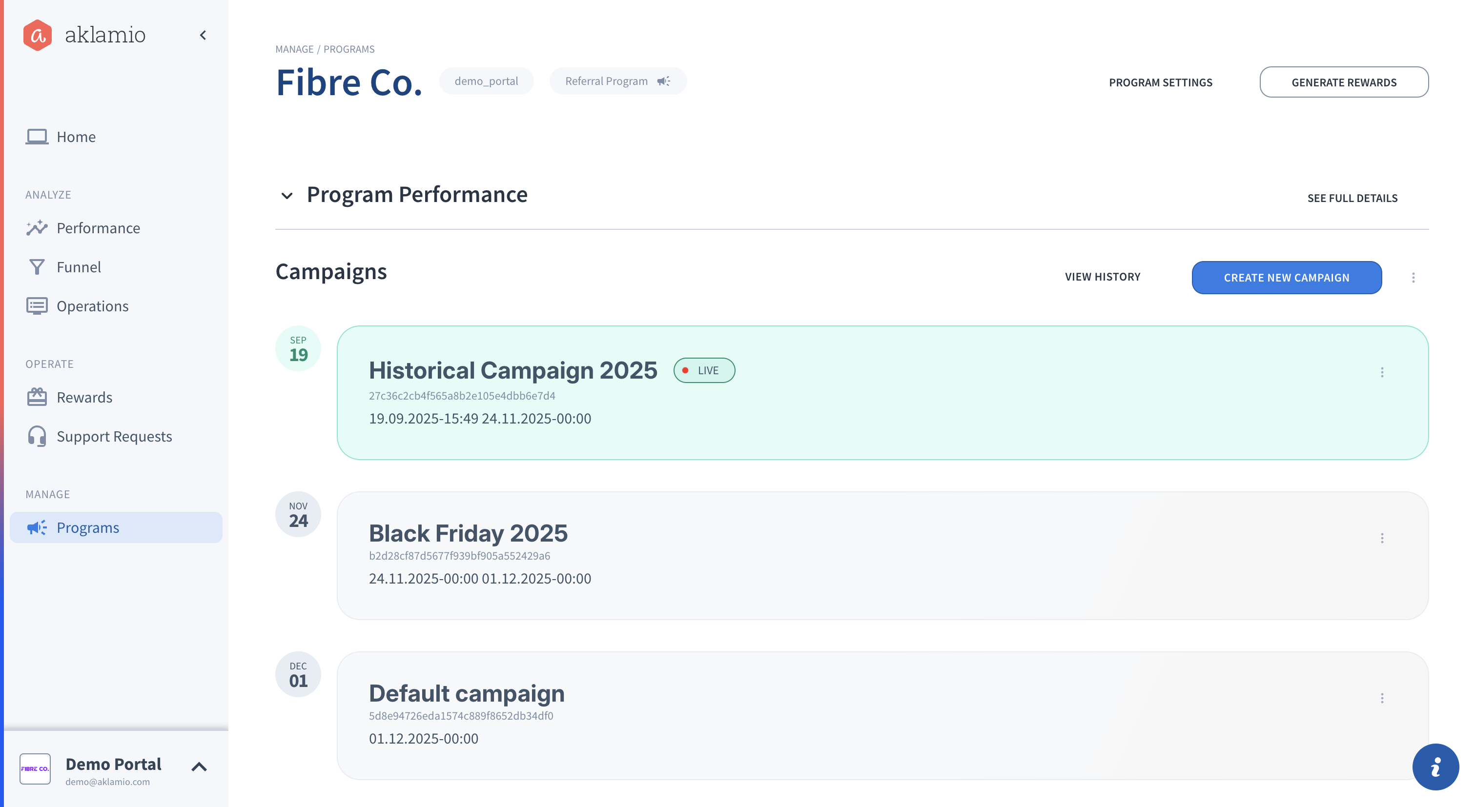Expand the Demo Portal account menu
The image size is (1476, 807).
pos(199,767)
